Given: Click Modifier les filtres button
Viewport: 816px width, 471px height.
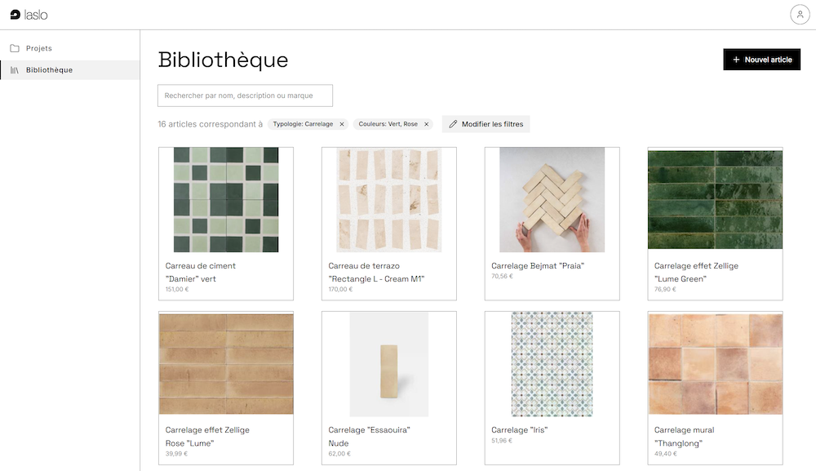Looking at the screenshot, I should tap(486, 124).
